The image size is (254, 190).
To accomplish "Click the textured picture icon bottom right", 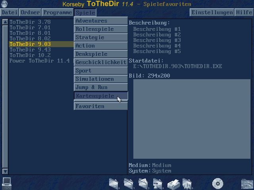I will [247, 184].
